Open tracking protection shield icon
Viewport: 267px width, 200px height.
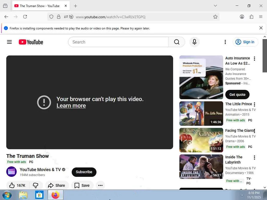[51, 17]
